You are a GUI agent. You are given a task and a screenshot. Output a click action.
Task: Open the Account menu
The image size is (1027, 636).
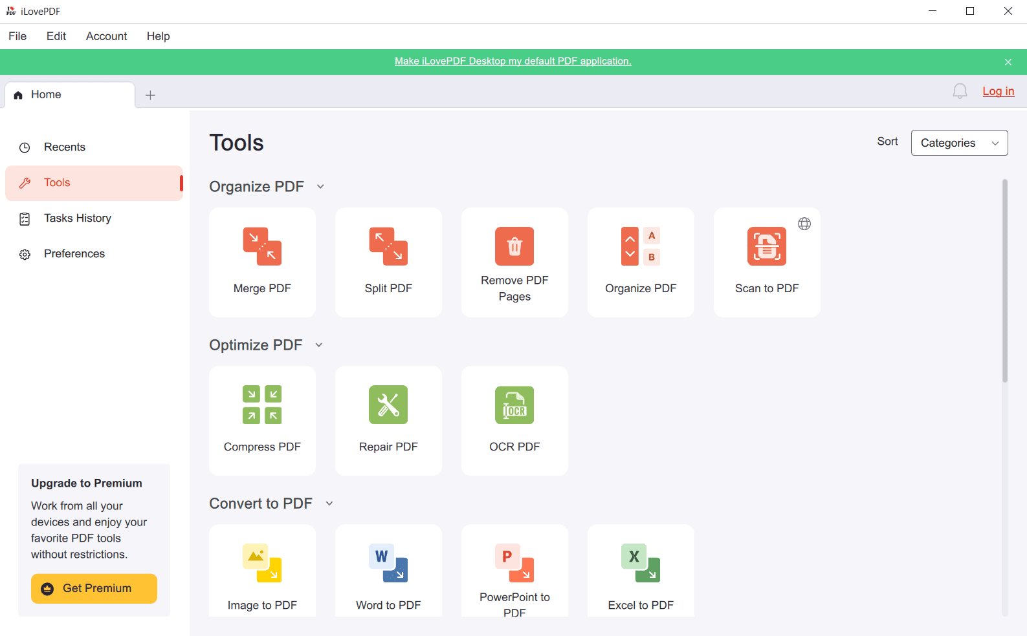point(107,36)
